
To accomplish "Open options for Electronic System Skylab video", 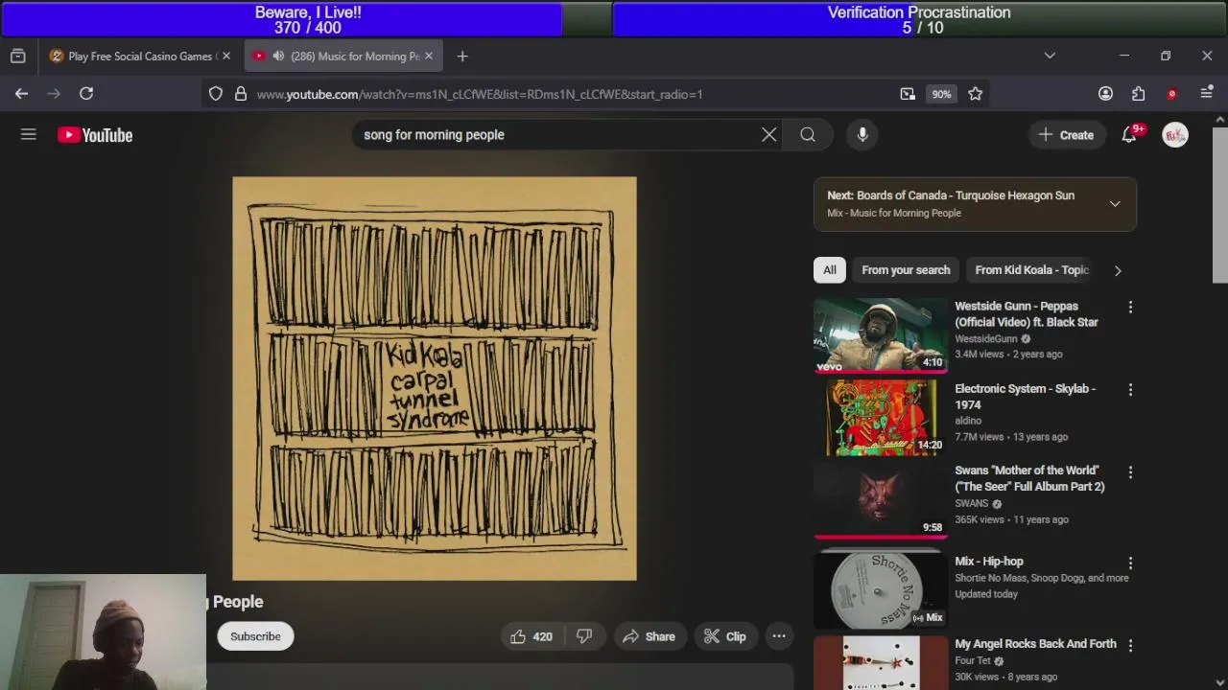I will [1130, 390].
